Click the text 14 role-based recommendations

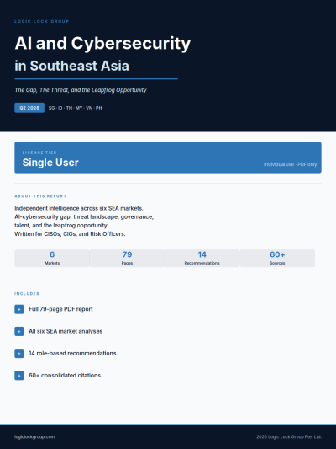(72, 353)
